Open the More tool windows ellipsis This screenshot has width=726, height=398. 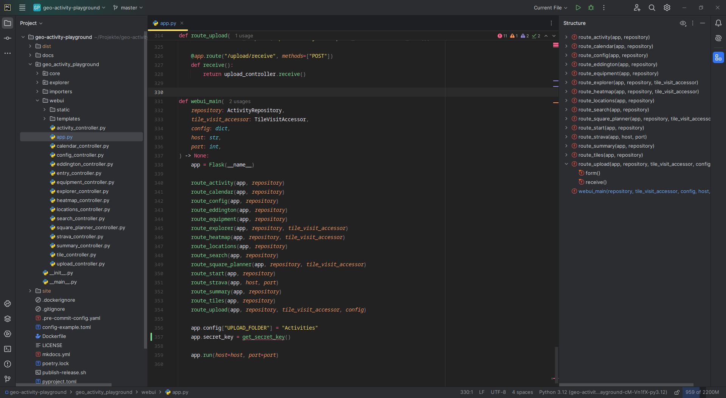click(x=8, y=53)
